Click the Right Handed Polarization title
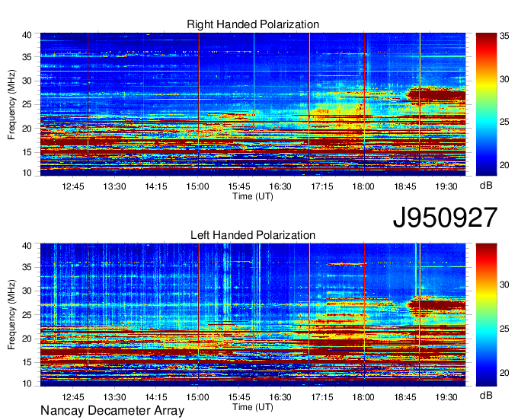The width and height of the screenshot is (518, 420). pyautogui.click(x=253, y=24)
